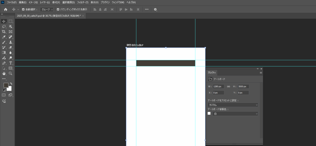The image size is (316, 146).
Task: Select the Lasso tool
Action: pos(4,26)
